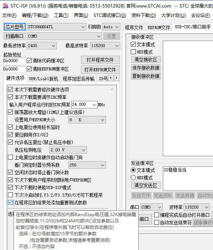Click the 打开EEPROM文件 button
Screen dimensions: 213x250
tap(100, 70)
